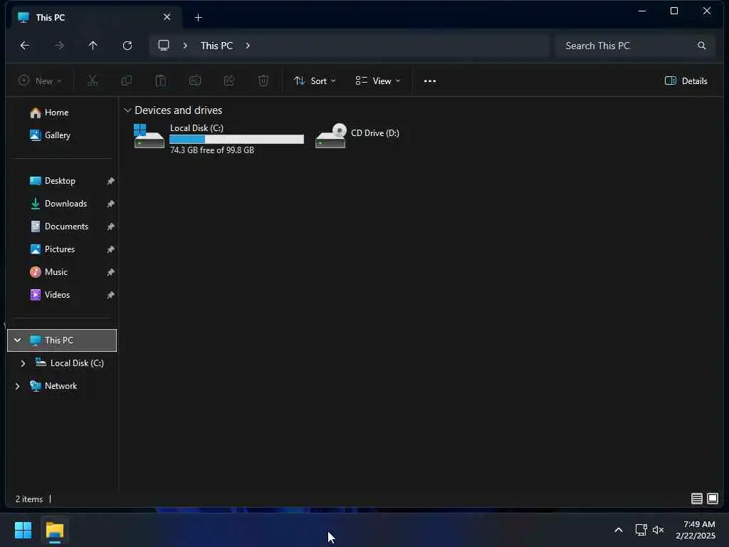This screenshot has height=547, width=729.
Task: Toggle the Details pane
Action: pyautogui.click(x=686, y=81)
